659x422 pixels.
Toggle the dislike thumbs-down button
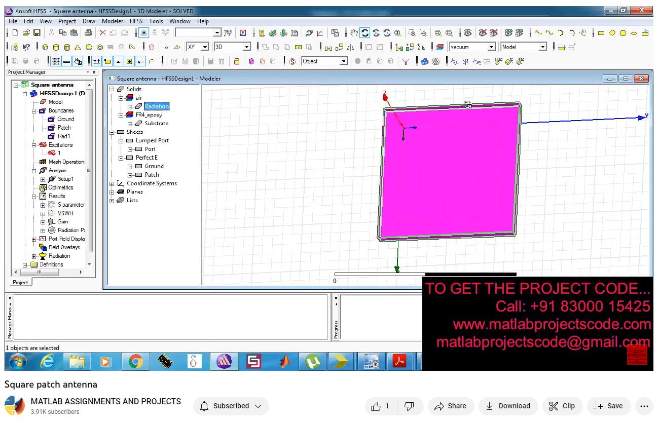pos(409,406)
